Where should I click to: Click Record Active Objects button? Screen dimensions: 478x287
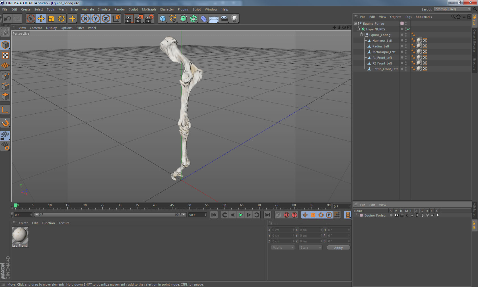278,215
